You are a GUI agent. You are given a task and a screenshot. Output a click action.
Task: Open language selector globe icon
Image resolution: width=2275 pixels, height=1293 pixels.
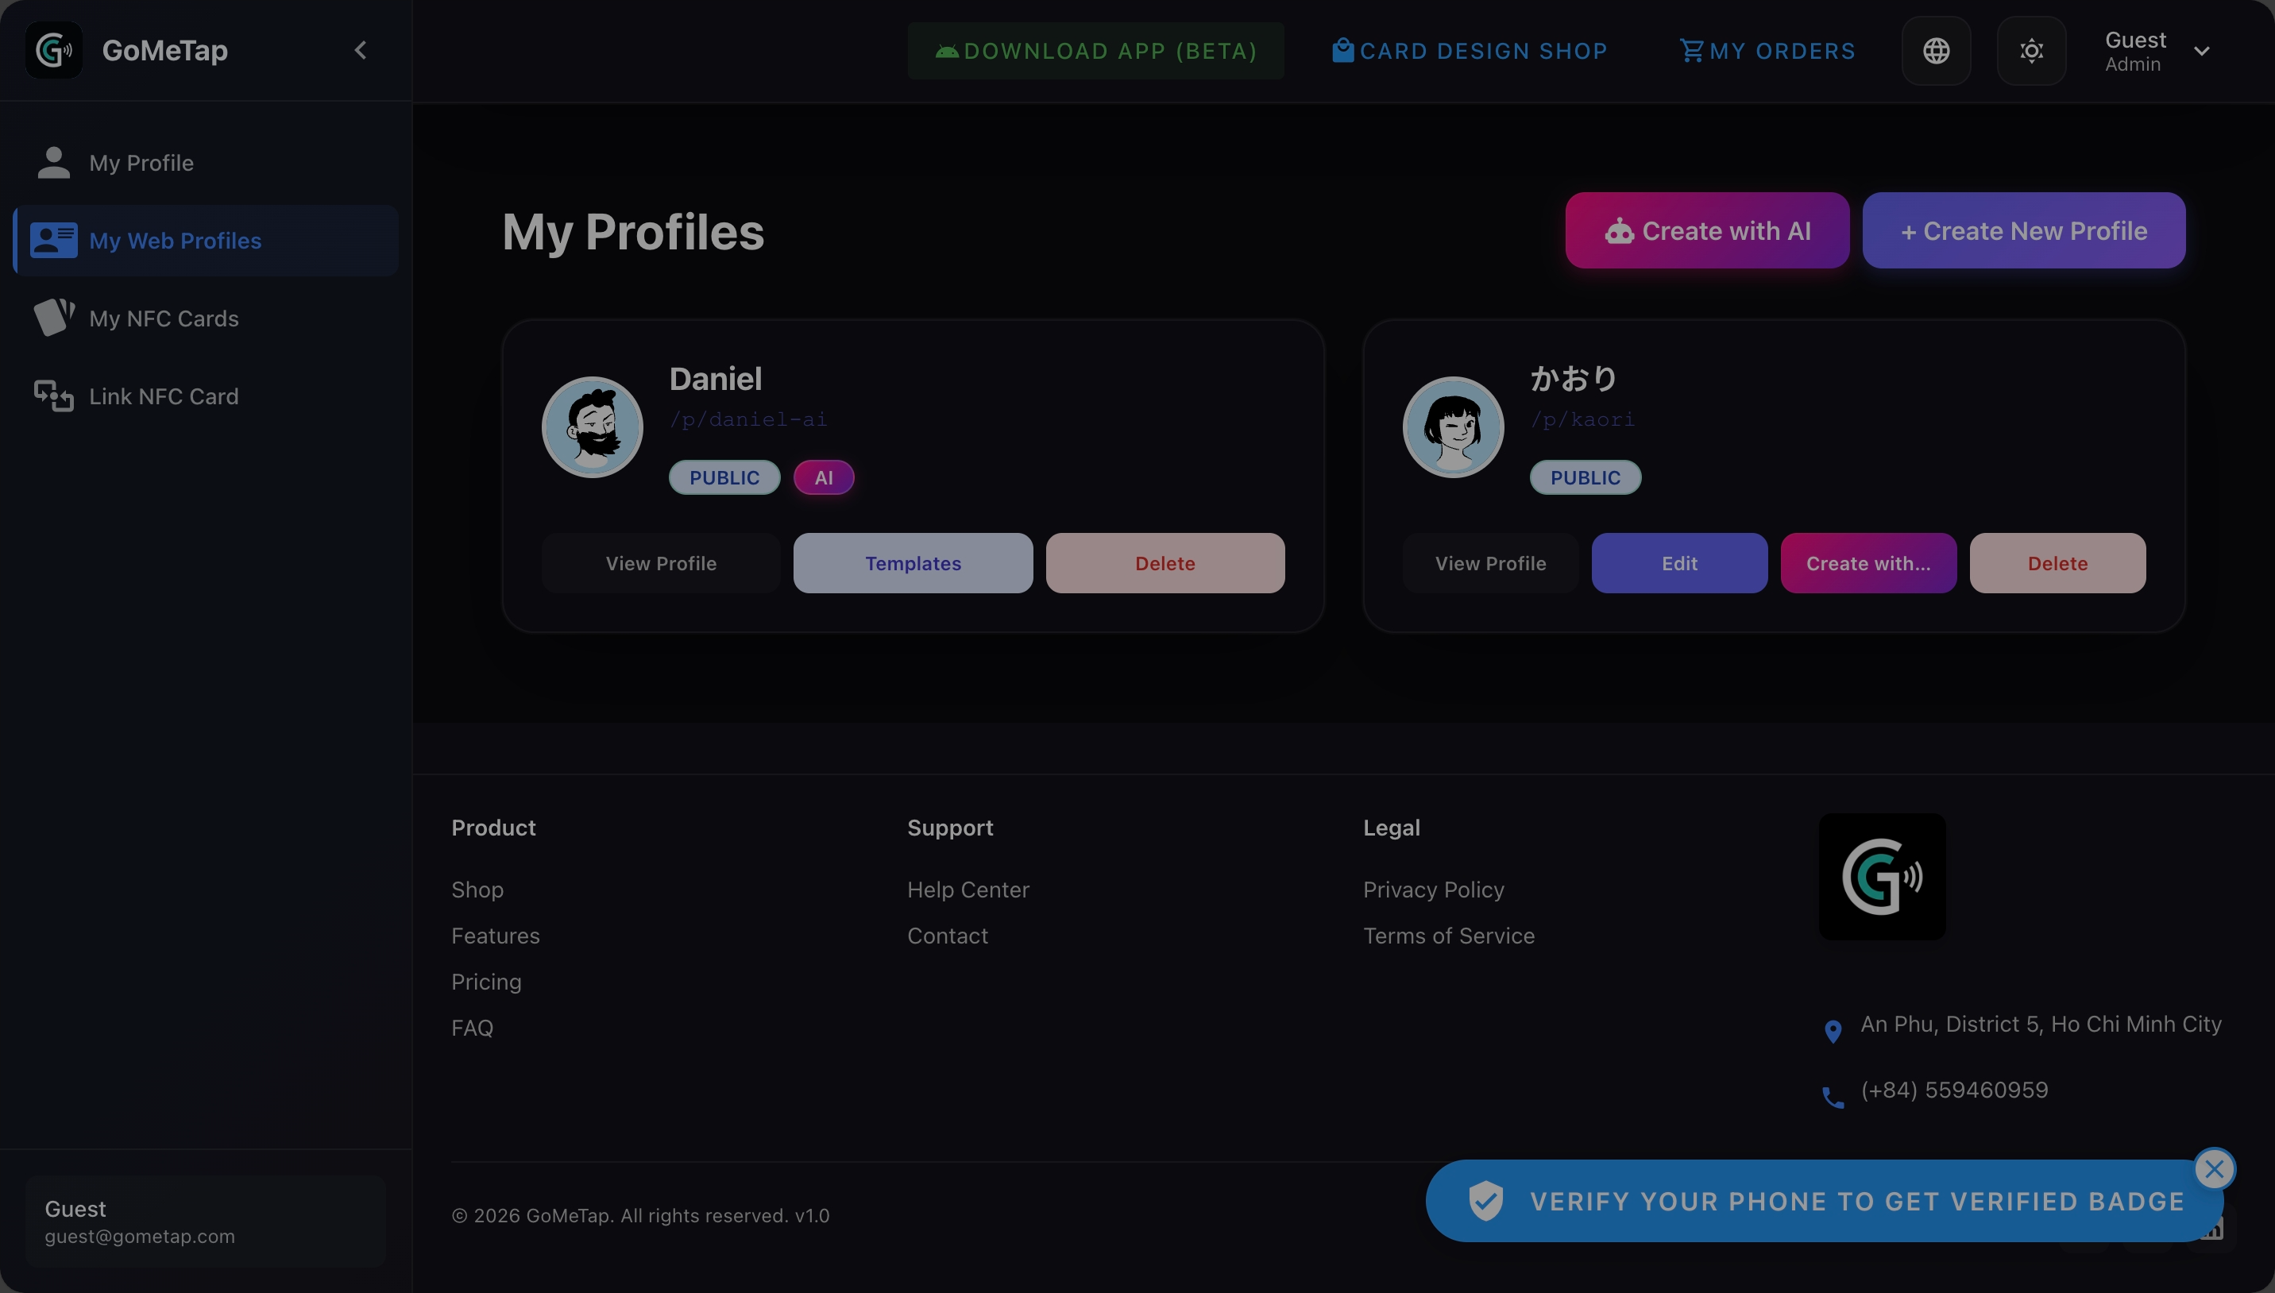pos(1936,51)
